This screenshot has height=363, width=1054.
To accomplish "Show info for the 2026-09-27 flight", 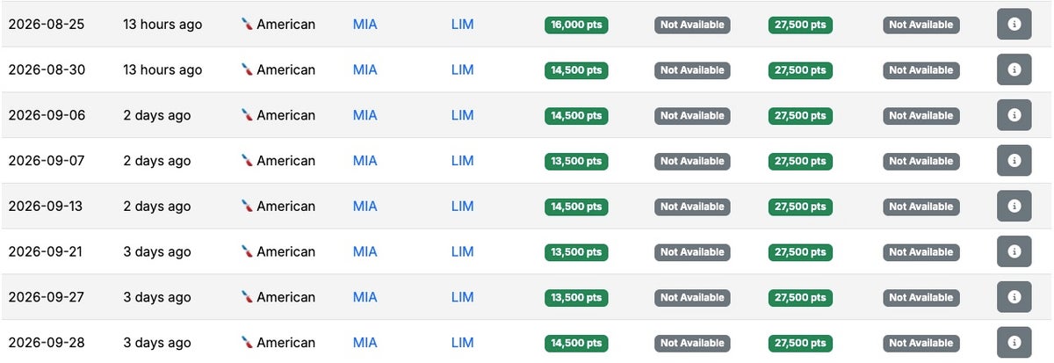I will point(1014,297).
